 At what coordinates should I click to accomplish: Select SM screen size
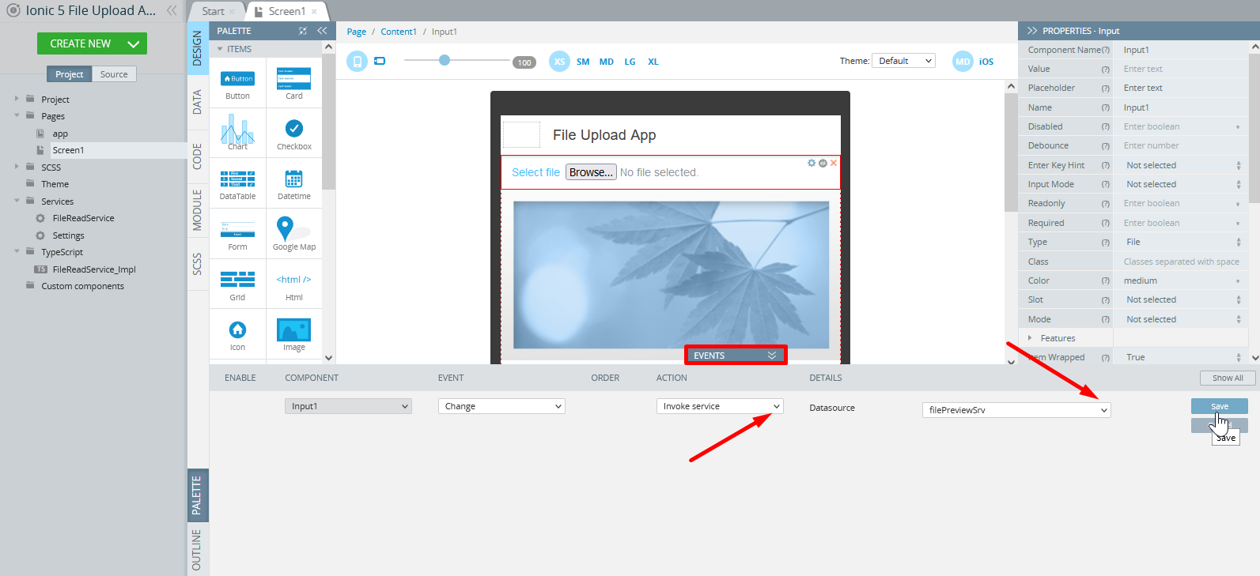(583, 62)
